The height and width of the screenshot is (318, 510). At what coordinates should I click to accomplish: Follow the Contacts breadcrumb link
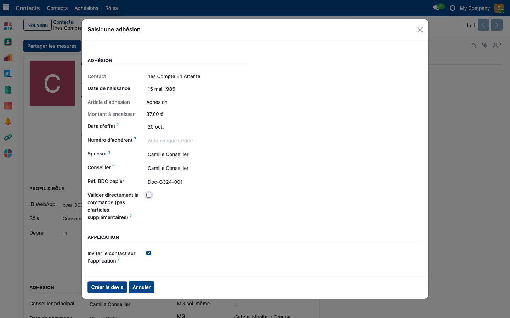63,22
